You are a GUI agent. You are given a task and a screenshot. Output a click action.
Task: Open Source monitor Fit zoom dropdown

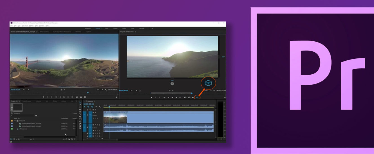pyautogui.click(x=26, y=90)
